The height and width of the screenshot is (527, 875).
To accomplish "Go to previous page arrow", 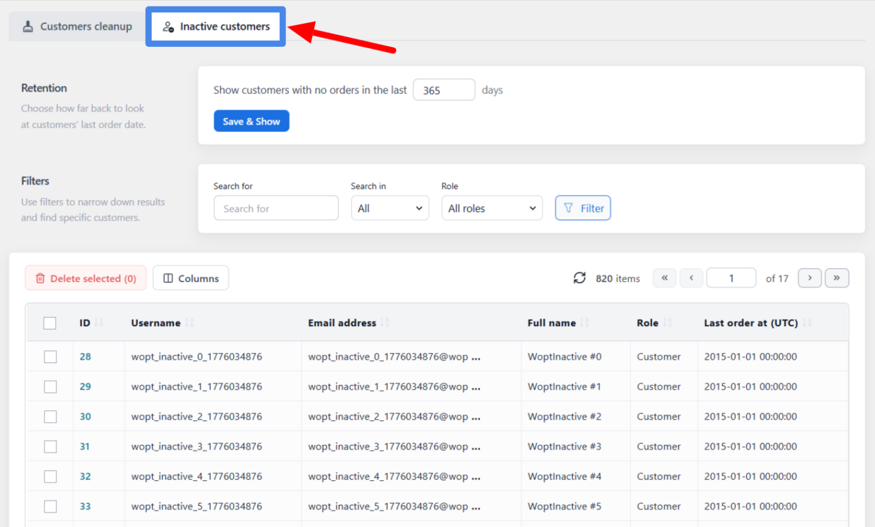I will pyautogui.click(x=691, y=278).
